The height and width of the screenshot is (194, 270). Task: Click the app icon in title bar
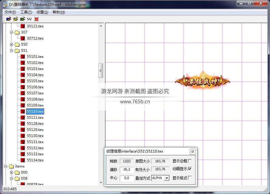pos(5,4)
